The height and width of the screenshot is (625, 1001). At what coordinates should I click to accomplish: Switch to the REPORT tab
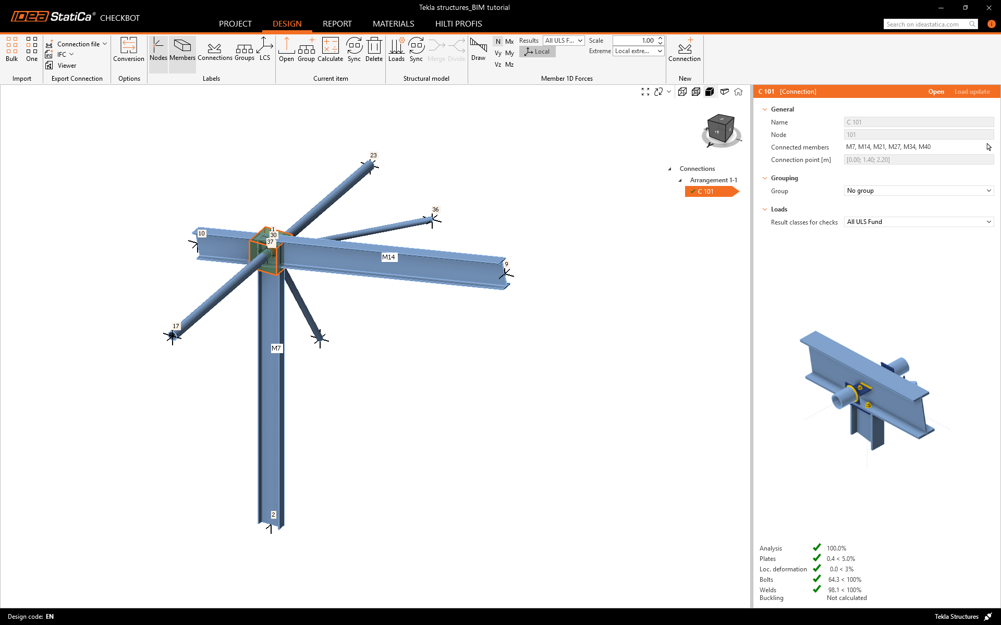pyautogui.click(x=337, y=24)
